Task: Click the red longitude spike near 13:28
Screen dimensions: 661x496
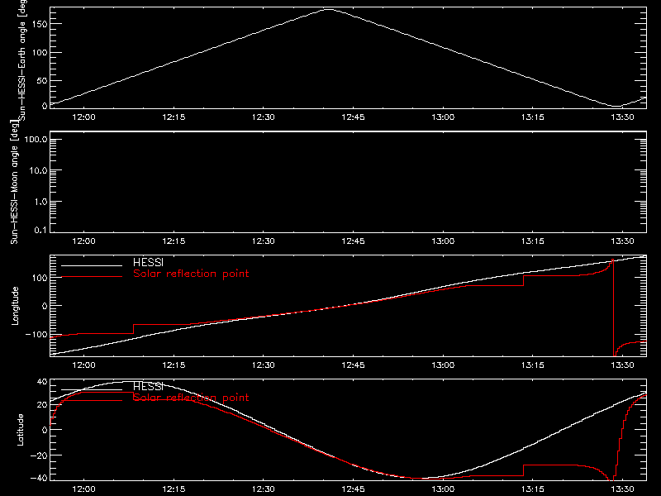Action: [613, 308]
